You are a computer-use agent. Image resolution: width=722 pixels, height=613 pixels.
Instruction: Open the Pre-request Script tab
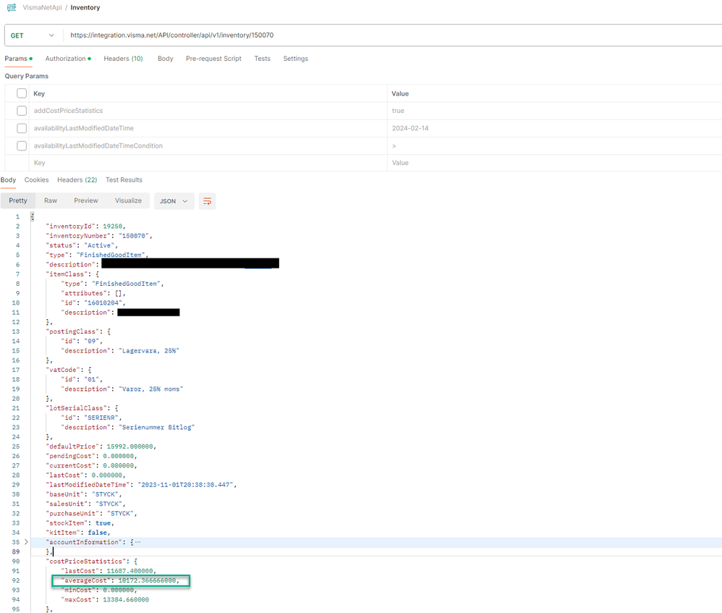(x=213, y=59)
